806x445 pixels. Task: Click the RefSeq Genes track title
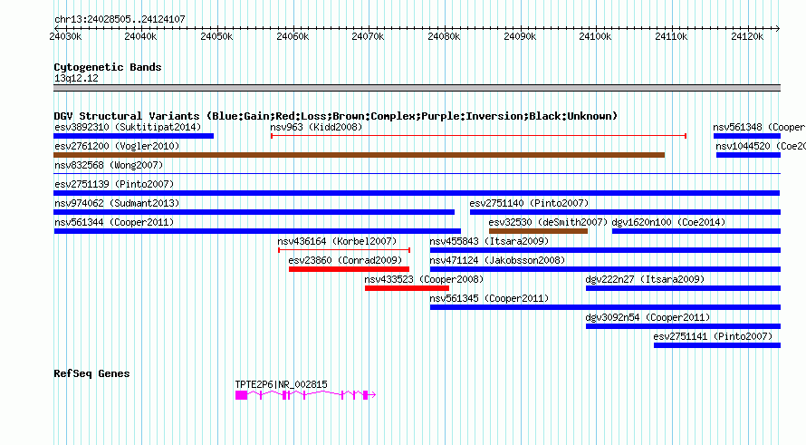[91, 373]
